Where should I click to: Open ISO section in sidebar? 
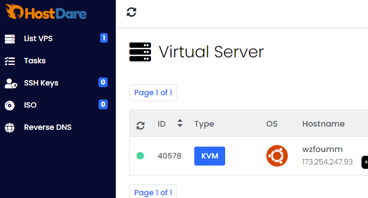[x=30, y=105]
